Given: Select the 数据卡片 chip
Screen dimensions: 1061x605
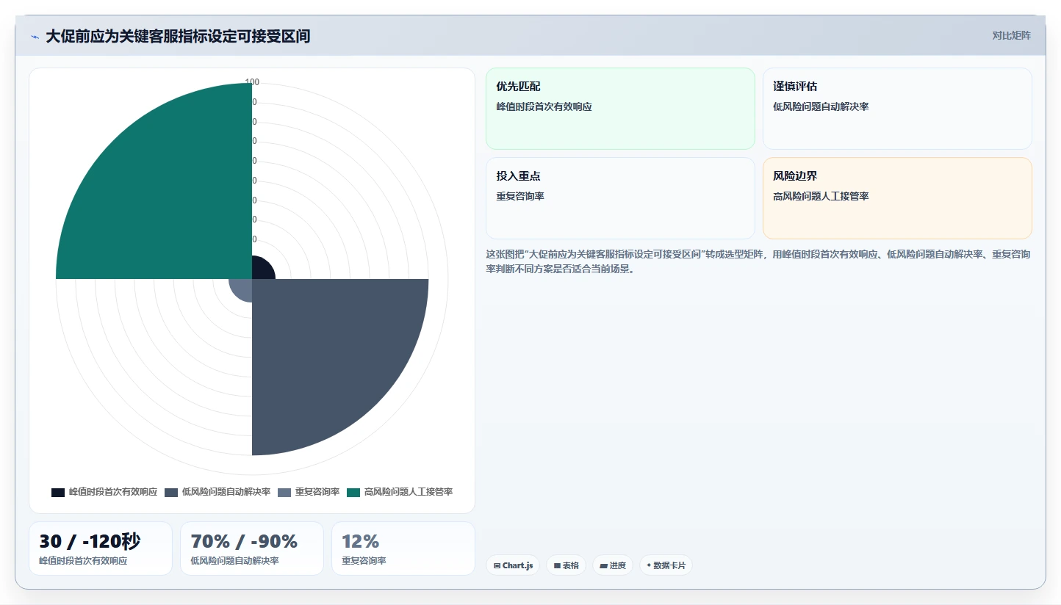Looking at the screenshot, I should (666, 565).
